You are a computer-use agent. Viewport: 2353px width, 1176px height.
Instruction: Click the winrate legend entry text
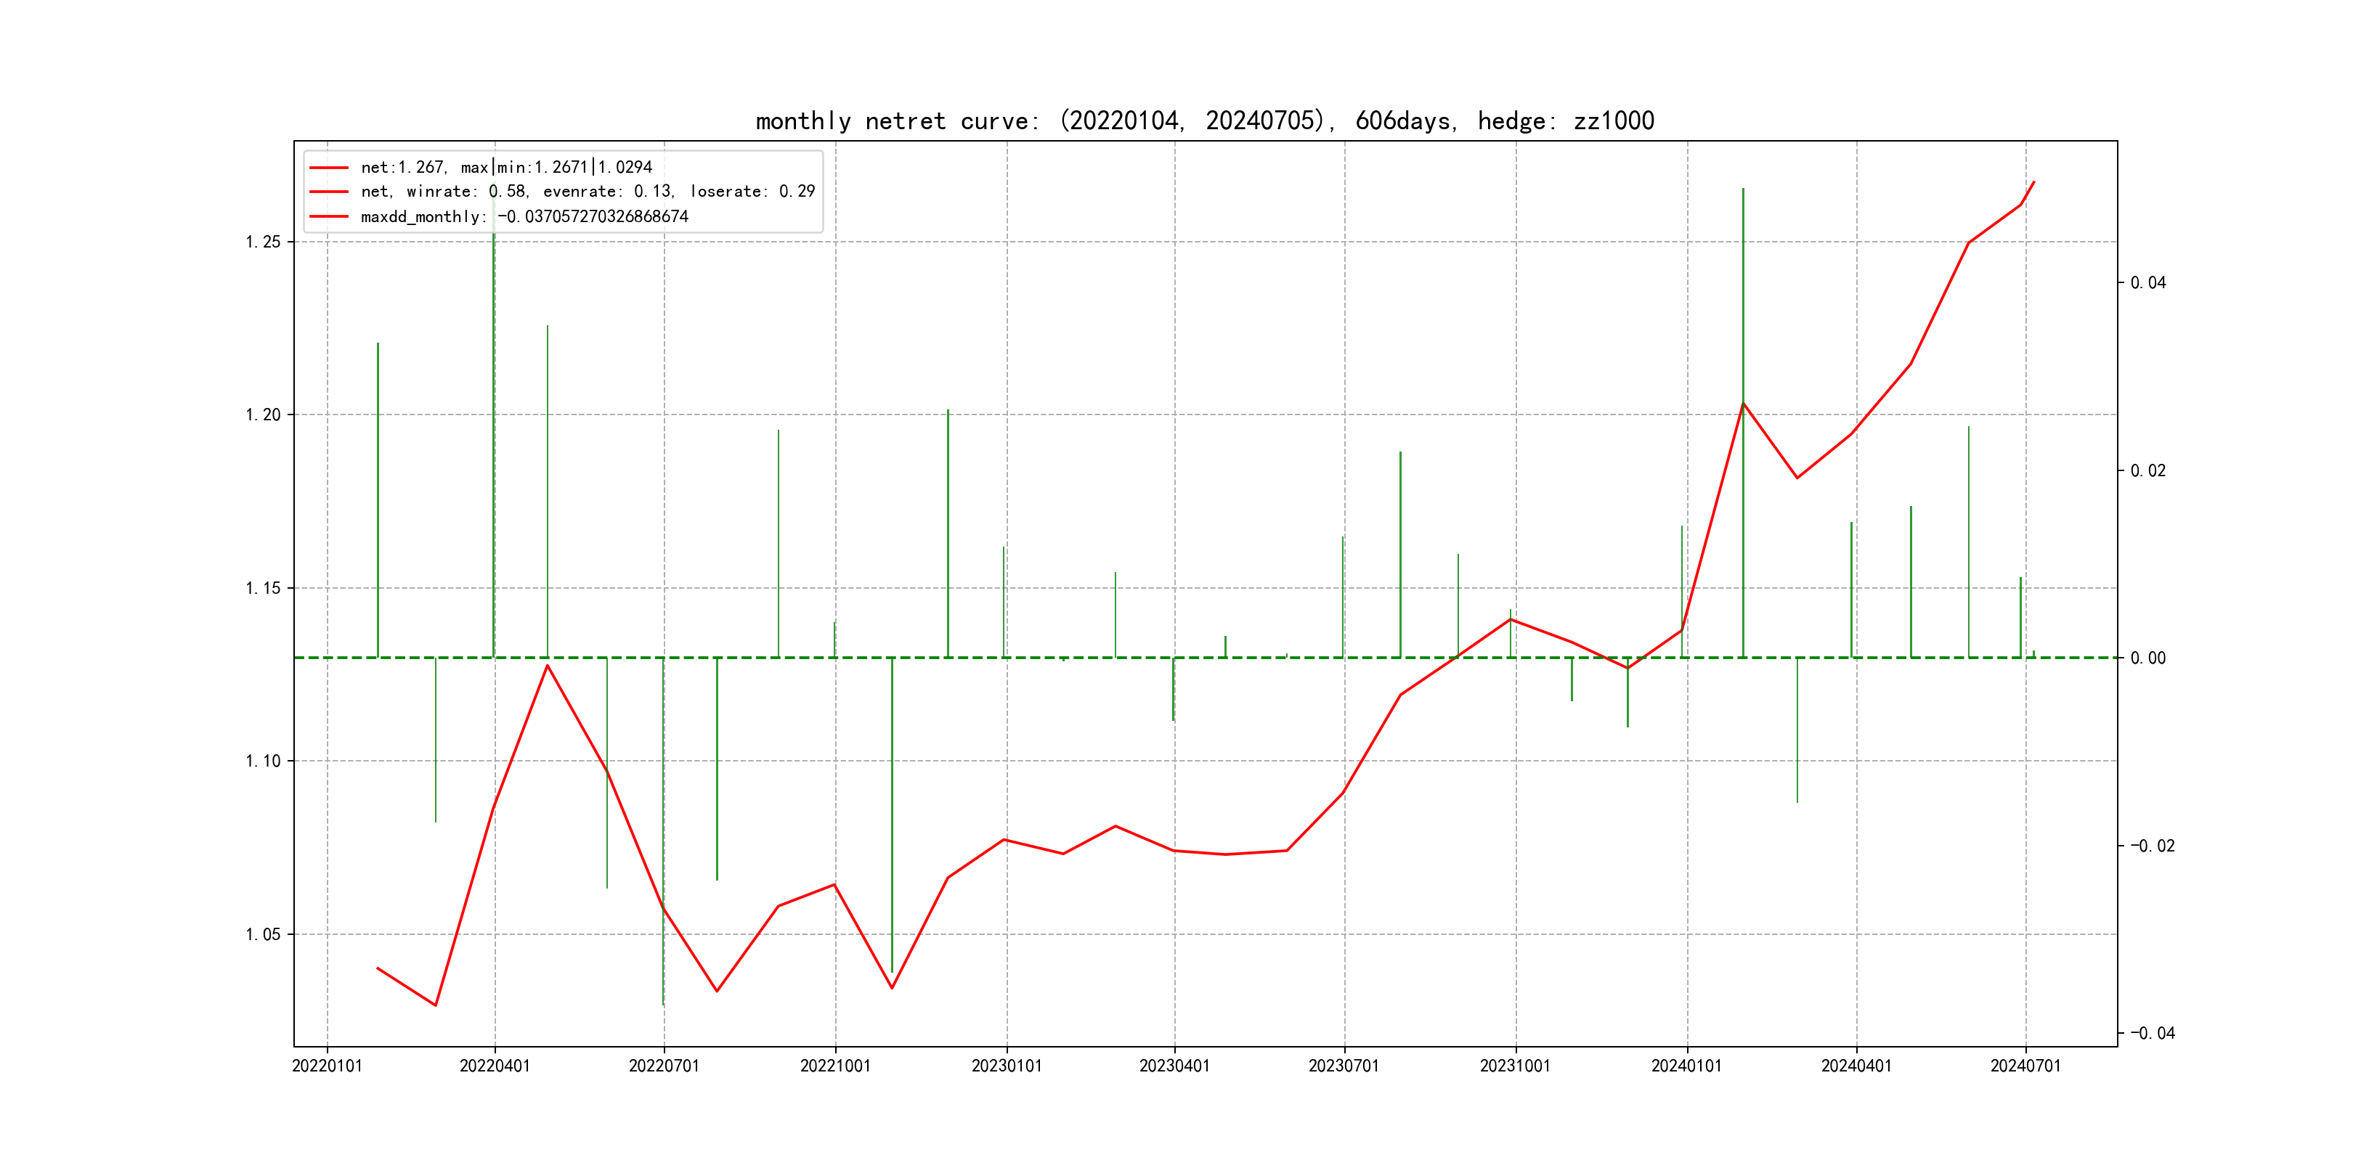coord(588,192)
